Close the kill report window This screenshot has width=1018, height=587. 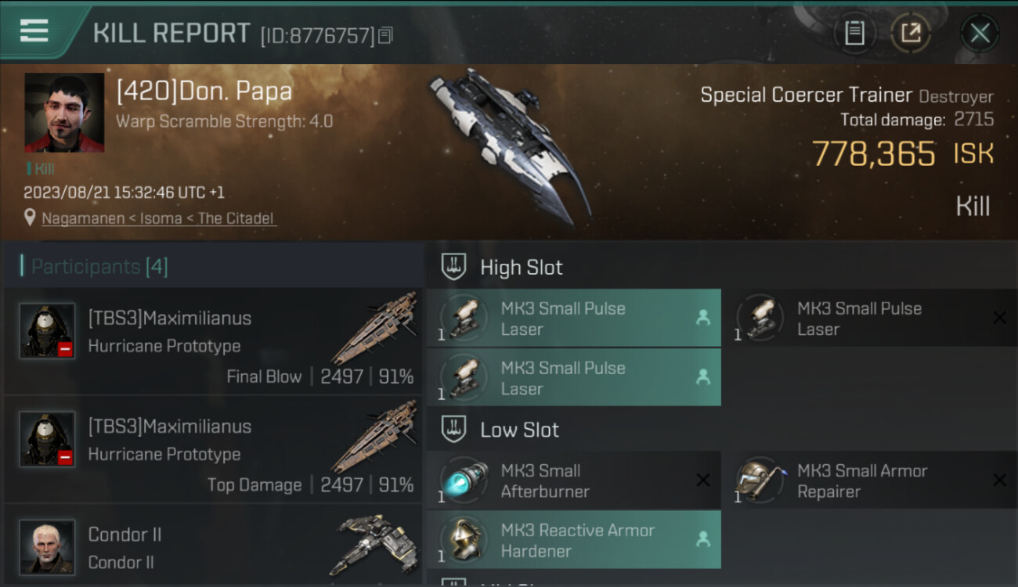(x=980, y=33)
